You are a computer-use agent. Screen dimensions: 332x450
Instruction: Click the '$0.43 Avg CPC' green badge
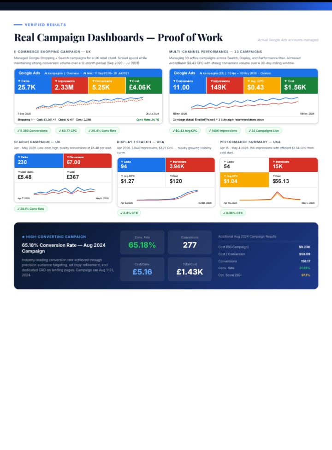pyautogui.click(x=185, y=131)
